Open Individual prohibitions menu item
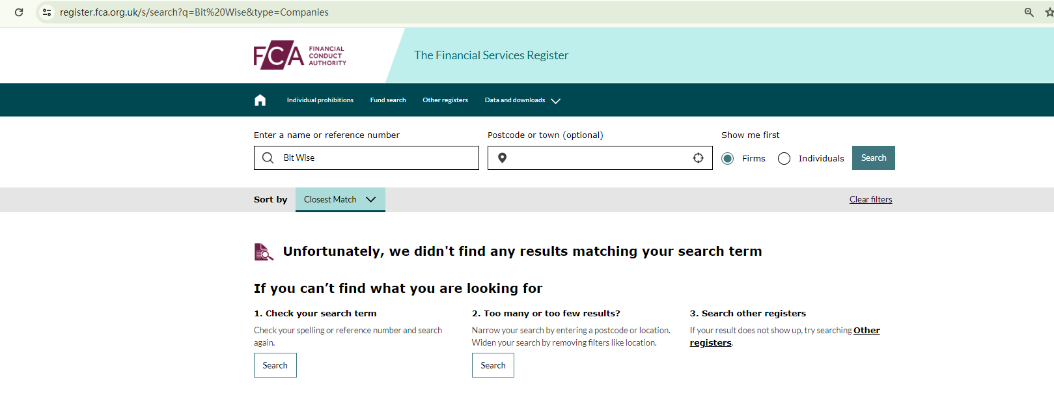The image size is (1054, 399). (320, 100)
